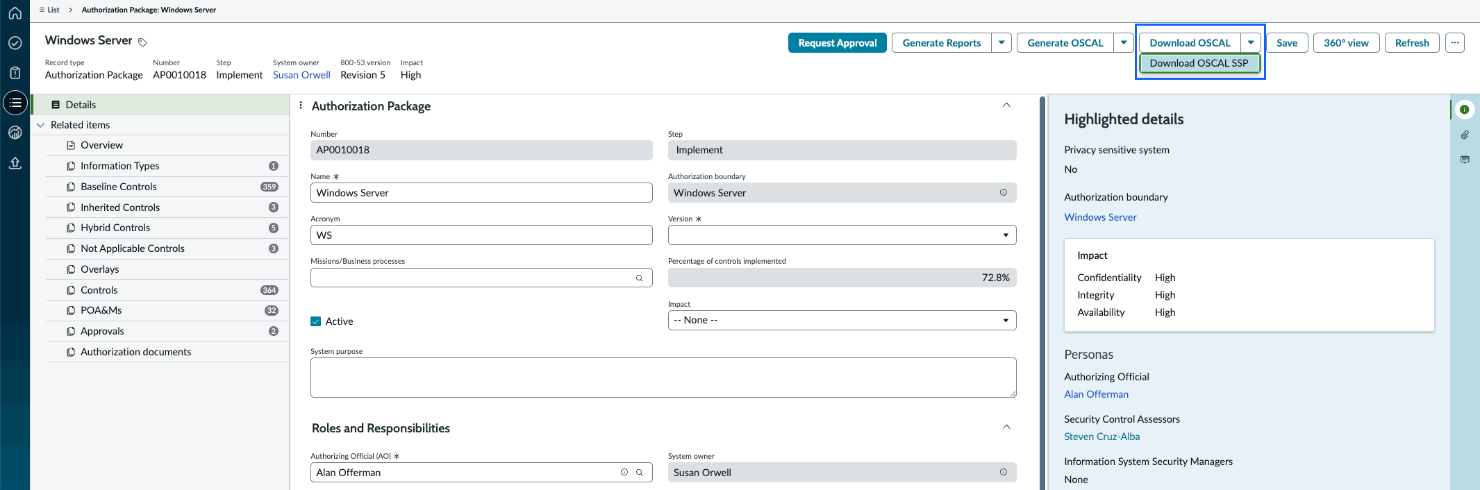Open the clipboard icon in left rail
This screenshot has width=1480, height=490.
coord(15,73)
